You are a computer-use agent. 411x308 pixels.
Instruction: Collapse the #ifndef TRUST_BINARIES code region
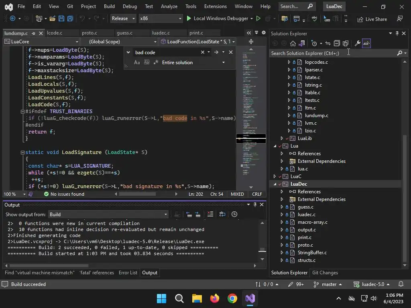click(x=22, y=111)
